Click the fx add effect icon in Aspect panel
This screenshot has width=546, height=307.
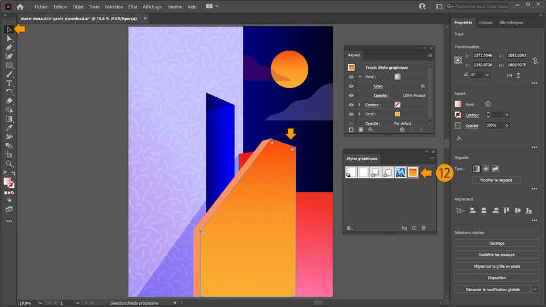(x=371, y=130)
